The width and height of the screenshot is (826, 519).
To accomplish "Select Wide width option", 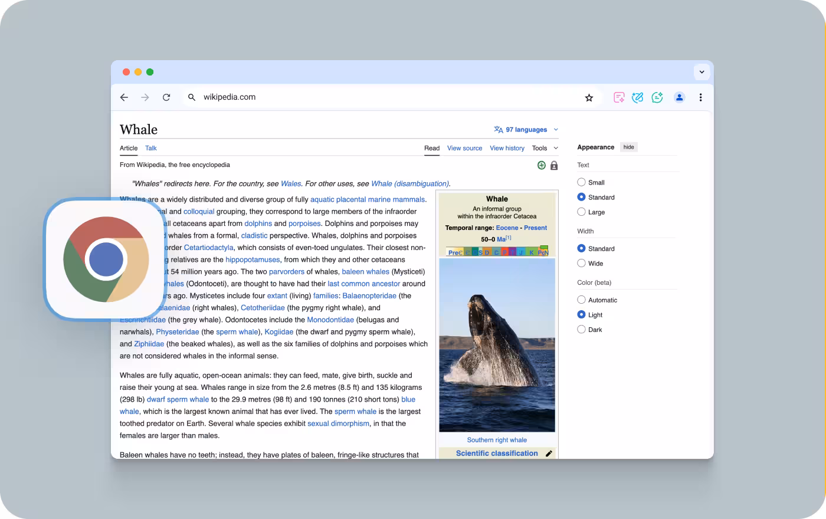I will (581, 263).
